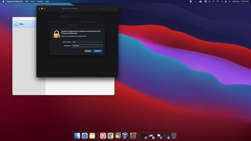Click the cloud status icon in menu bar
251x141 pixels.
click(200, 2)
